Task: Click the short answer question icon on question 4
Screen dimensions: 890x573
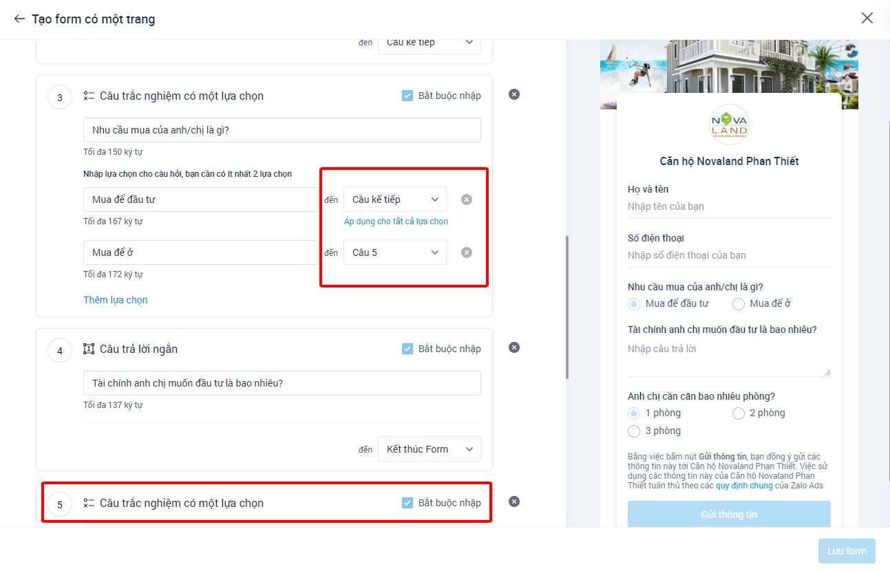Action: point(88,349)
